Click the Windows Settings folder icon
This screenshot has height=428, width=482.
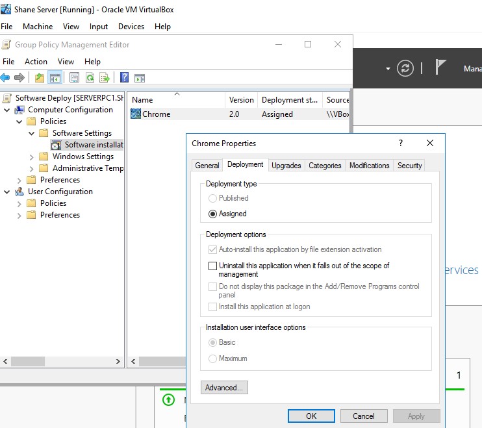pos(44,157)
